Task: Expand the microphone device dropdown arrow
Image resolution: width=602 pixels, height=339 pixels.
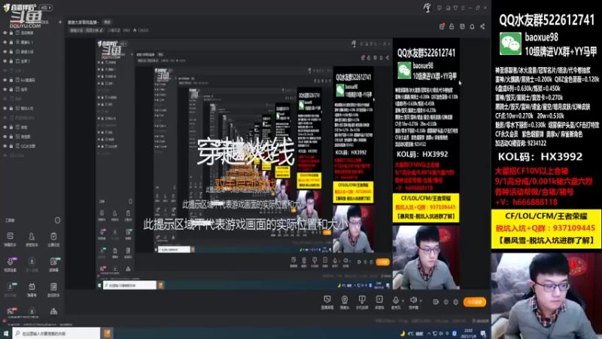Action: pyautogui.click(x=403, y=301)
